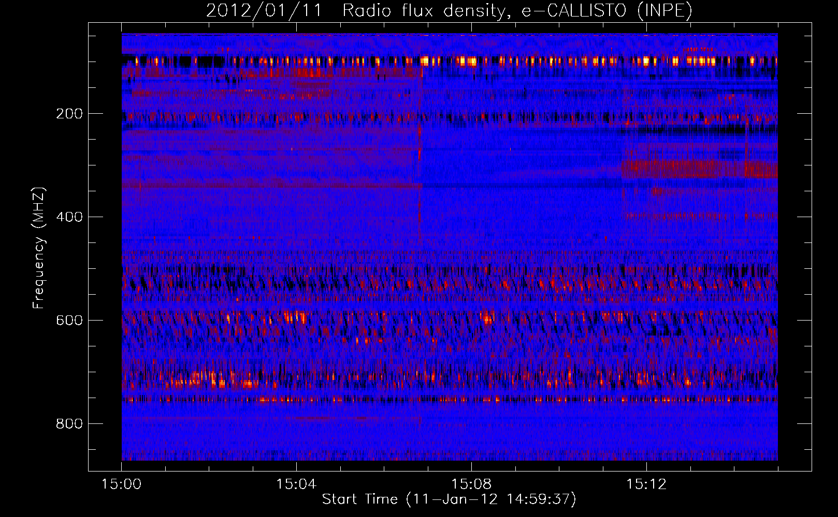Click the 'Start Time (11-Jan-12 14:59:37)' label
Image resolution: width=838 pixels, height=517 pixels.
click(449, 499)
